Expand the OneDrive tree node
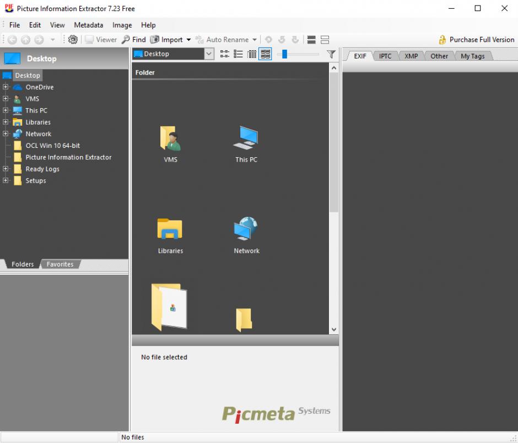The width and height of the screenshot is (518, 443). [6, 87]
